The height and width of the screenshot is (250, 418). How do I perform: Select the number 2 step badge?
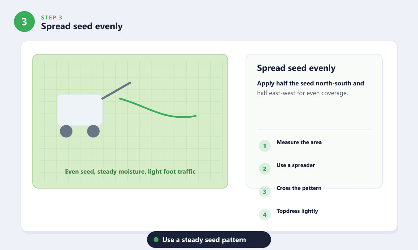[x=265, y=169]
